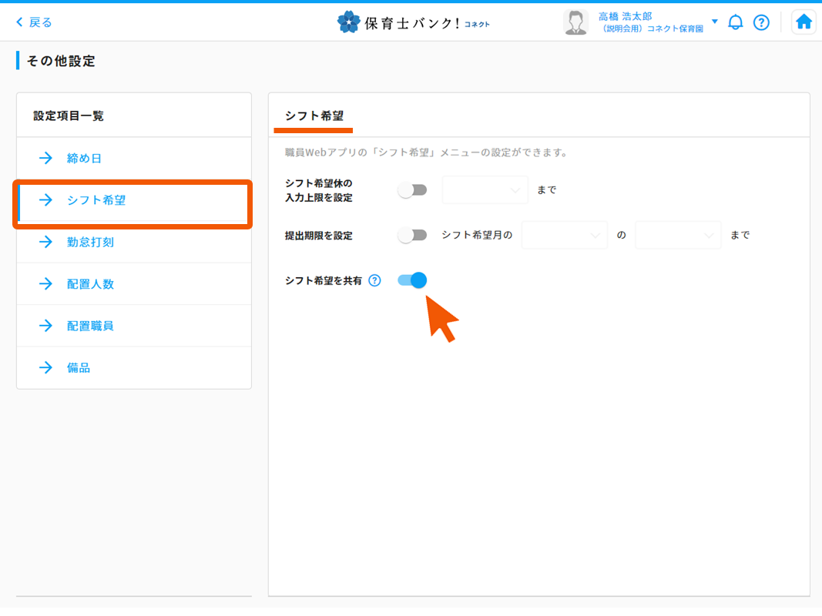Select 配置人数 in settings list

point(90,284)
